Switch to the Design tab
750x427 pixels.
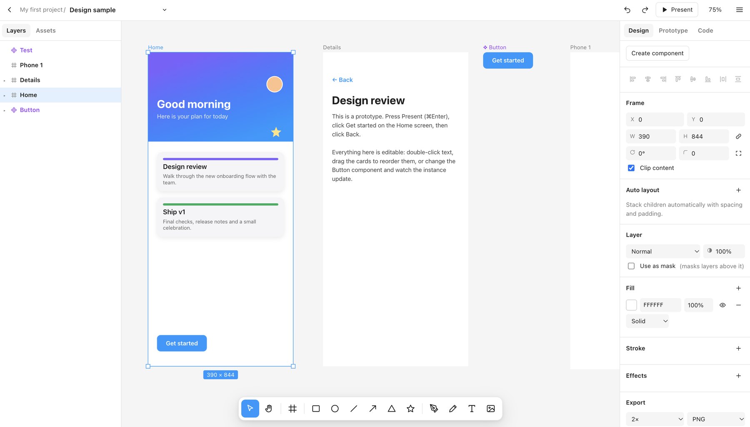(638, 30)
